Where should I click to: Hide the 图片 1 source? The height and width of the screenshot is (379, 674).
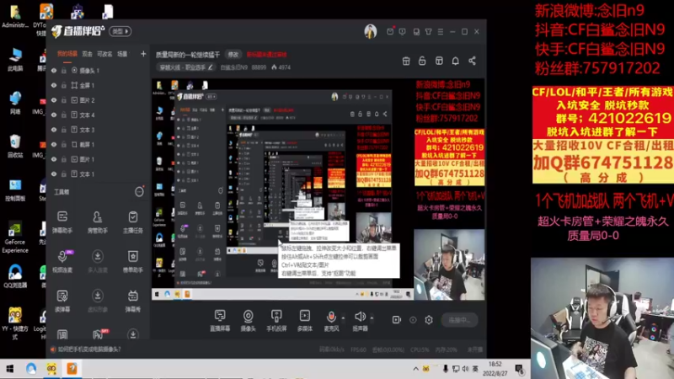tap(54, 159)
